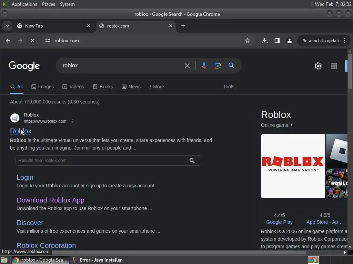Screen dimensions: 353x264
Task: Open the Places menu
Action: coord(48,4)
